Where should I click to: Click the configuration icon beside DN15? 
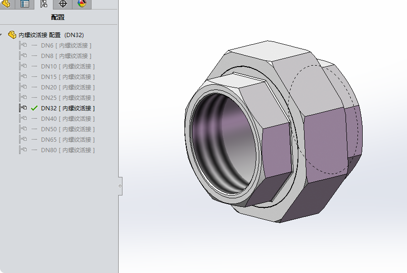[23, 77]
